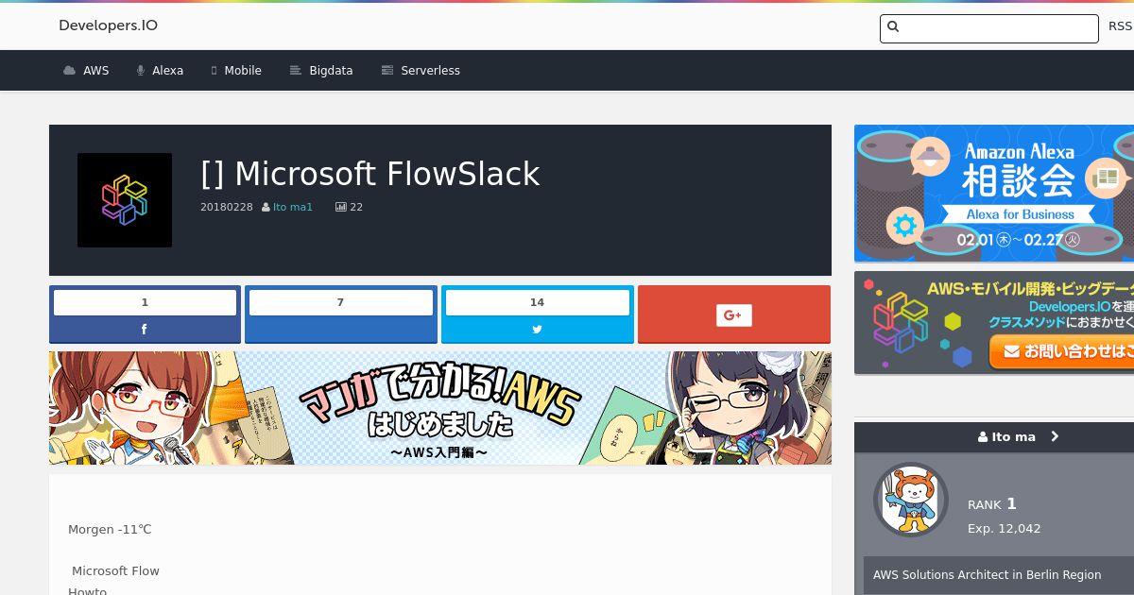
Task: Click the magnifier icon in search box
Action: [x=894, y=27]
